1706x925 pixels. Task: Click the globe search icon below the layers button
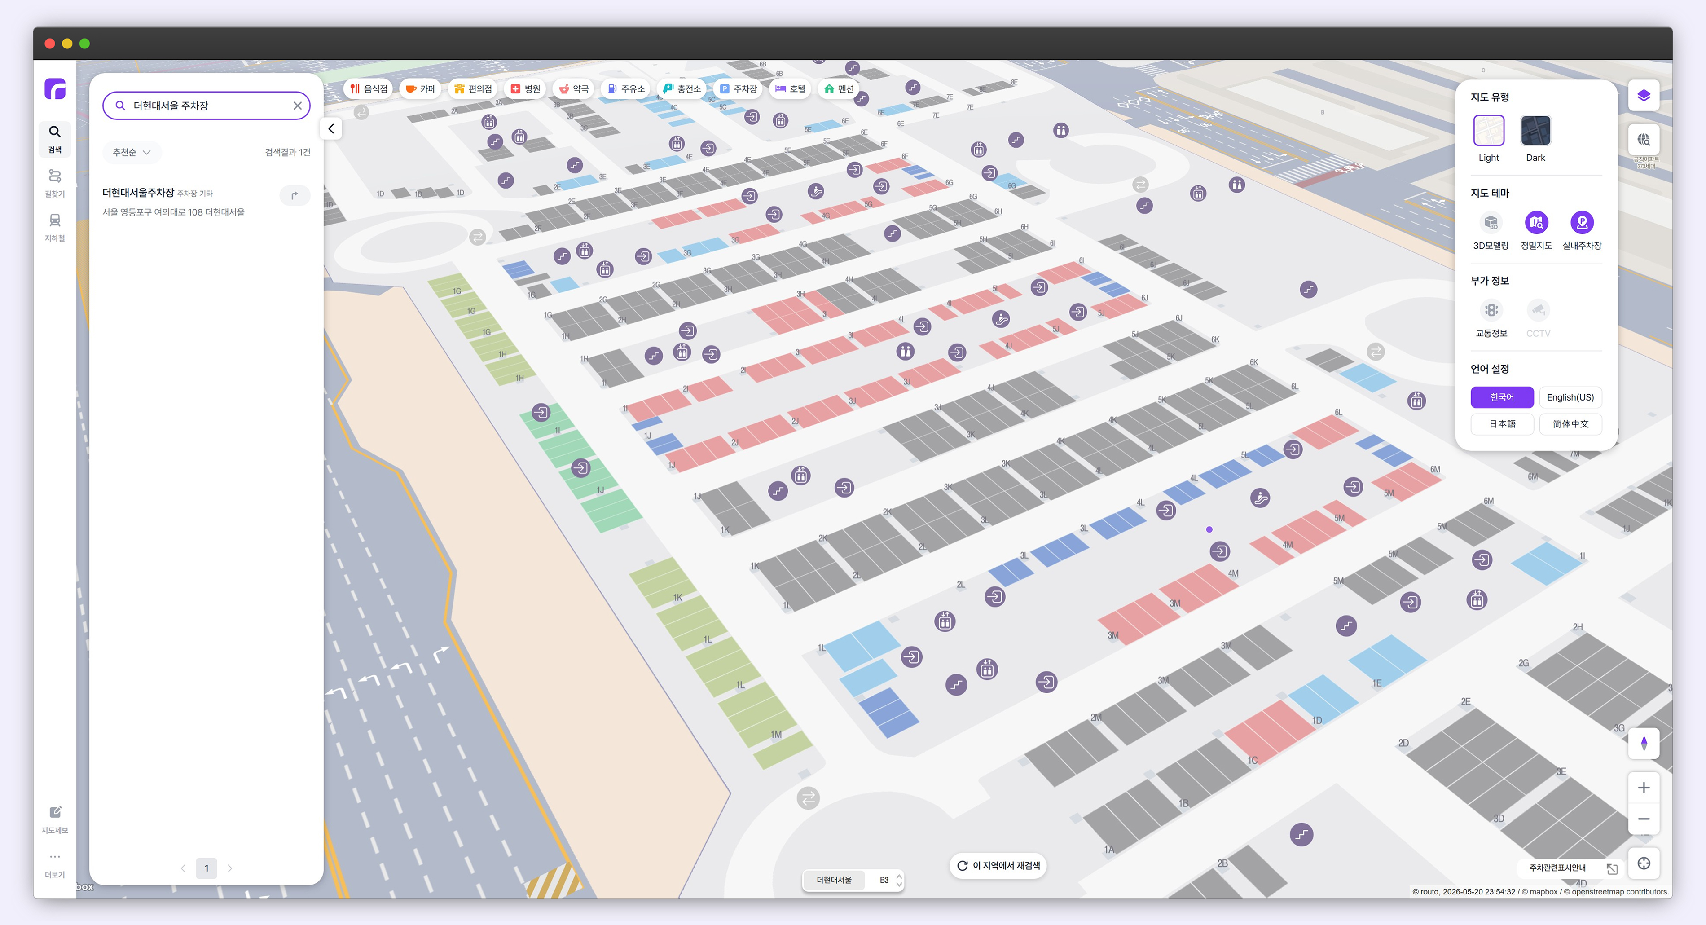click(1644, 140)
